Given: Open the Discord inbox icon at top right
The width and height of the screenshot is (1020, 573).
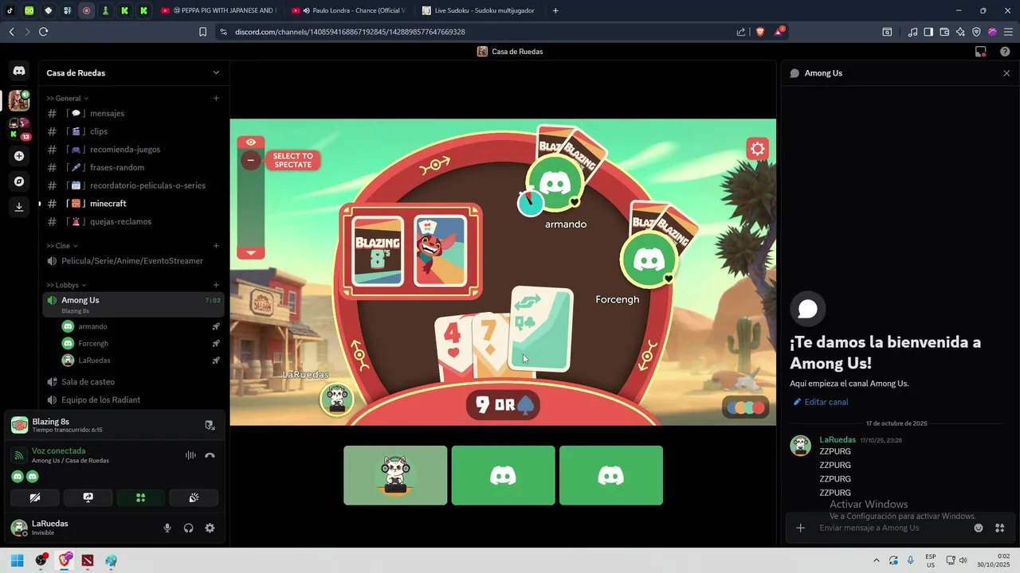Looking at the screenshot, I should point(981,52).
